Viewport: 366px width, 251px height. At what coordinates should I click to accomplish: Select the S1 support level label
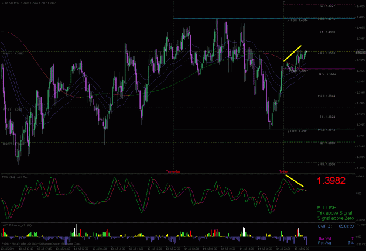327,116
